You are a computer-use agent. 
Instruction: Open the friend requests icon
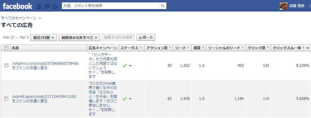39,6
